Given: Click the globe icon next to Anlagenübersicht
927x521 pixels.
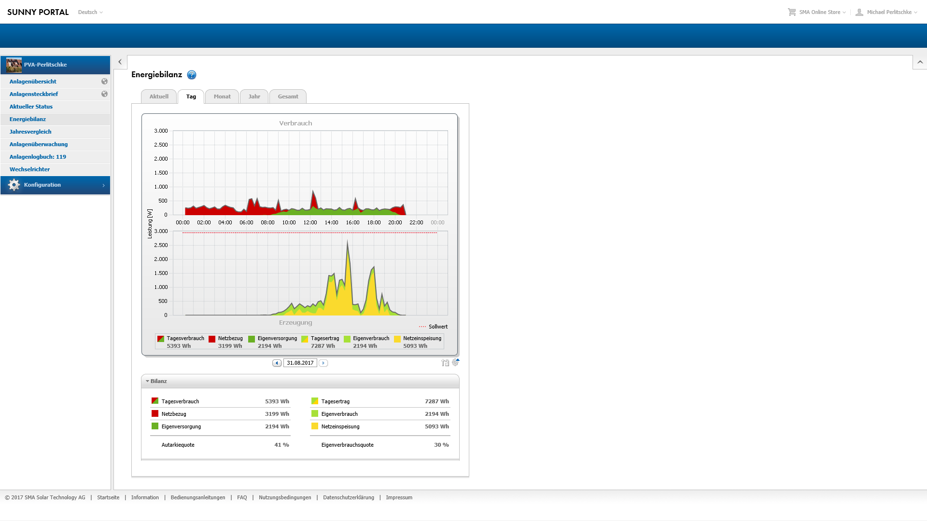Looking at the screenshot, I should (104, 82).
